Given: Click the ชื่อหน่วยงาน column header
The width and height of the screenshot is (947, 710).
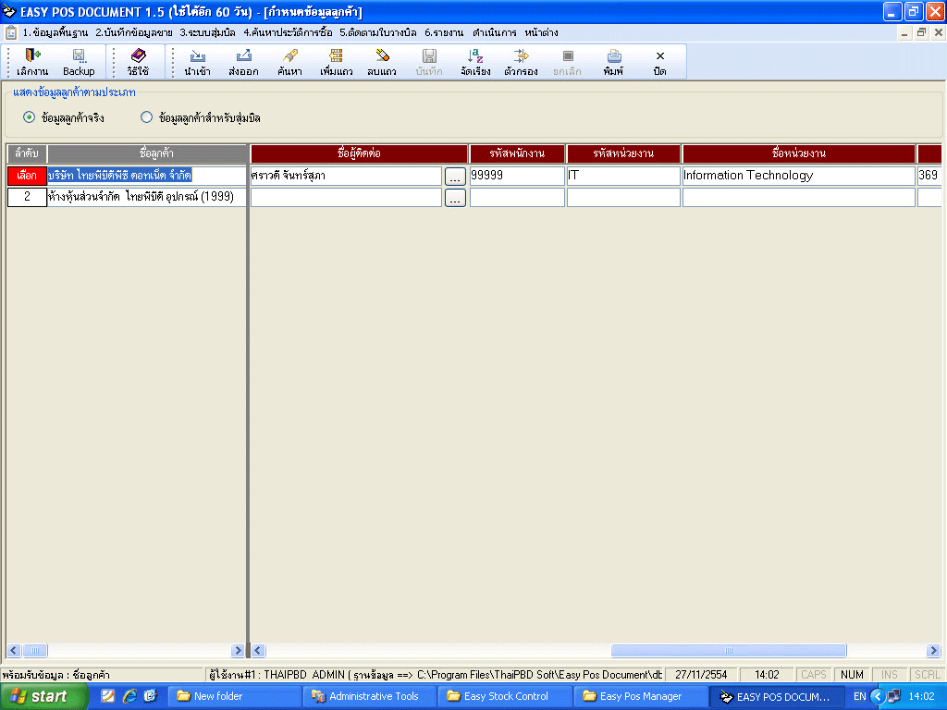Looking at the screenshot, I should point(798,153).
